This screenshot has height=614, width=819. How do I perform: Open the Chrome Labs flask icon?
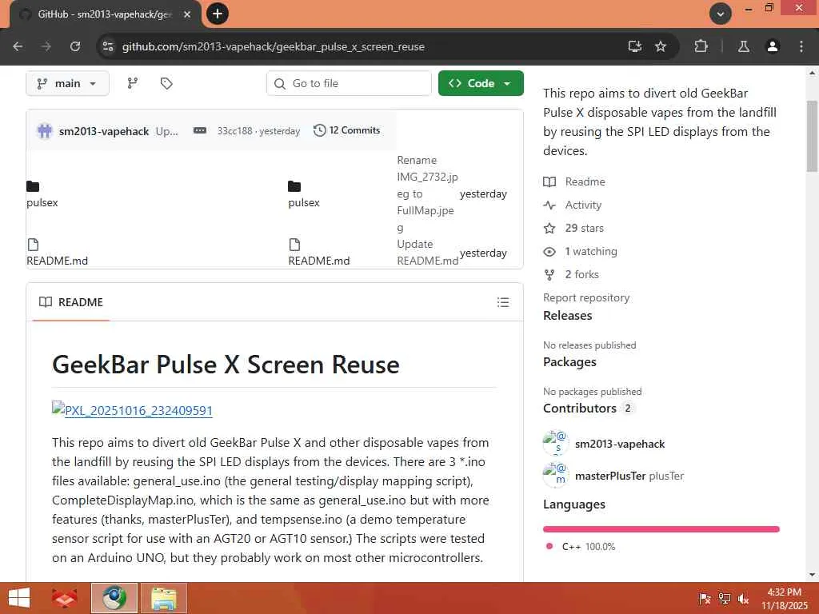(x=743, y=46)
